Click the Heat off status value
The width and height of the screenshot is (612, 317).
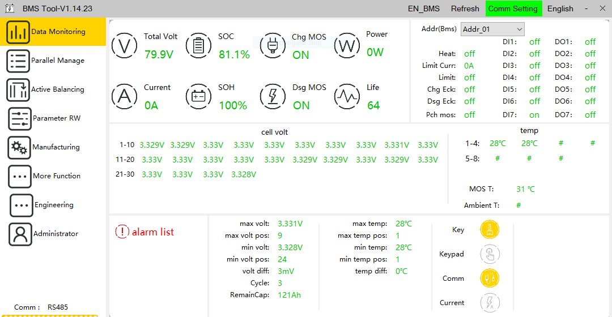tap(470, 54)
